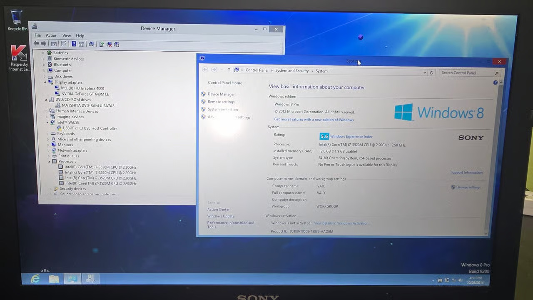Collapse the Display adapters tree node
Screen dimensions: 533x300
pyautogui.click(x=45, y=82)
